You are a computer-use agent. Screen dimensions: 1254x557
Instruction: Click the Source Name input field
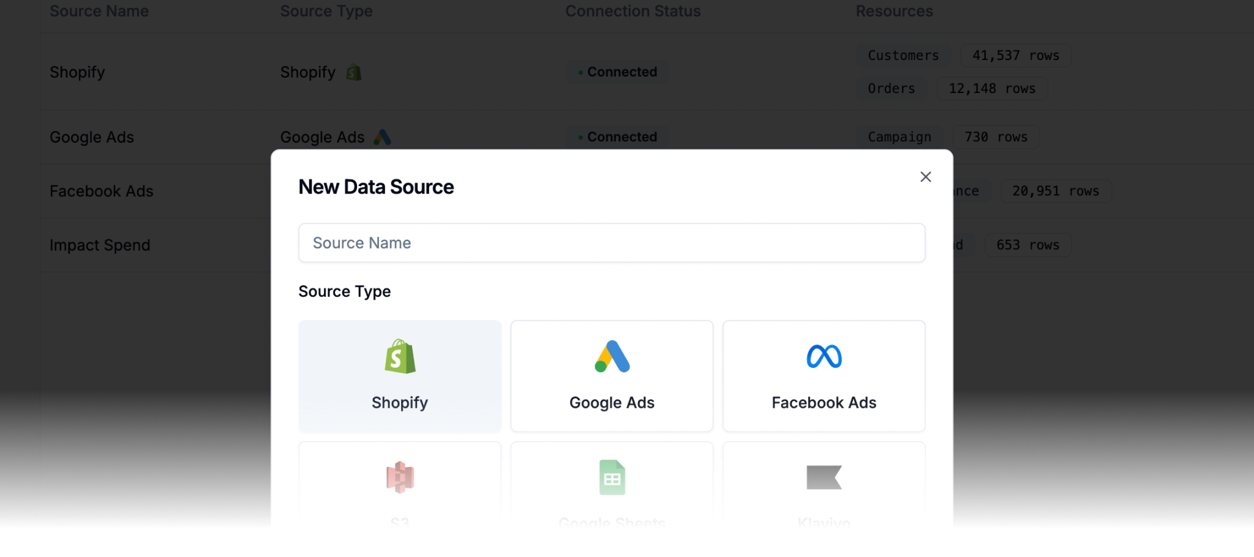point(612,243)
